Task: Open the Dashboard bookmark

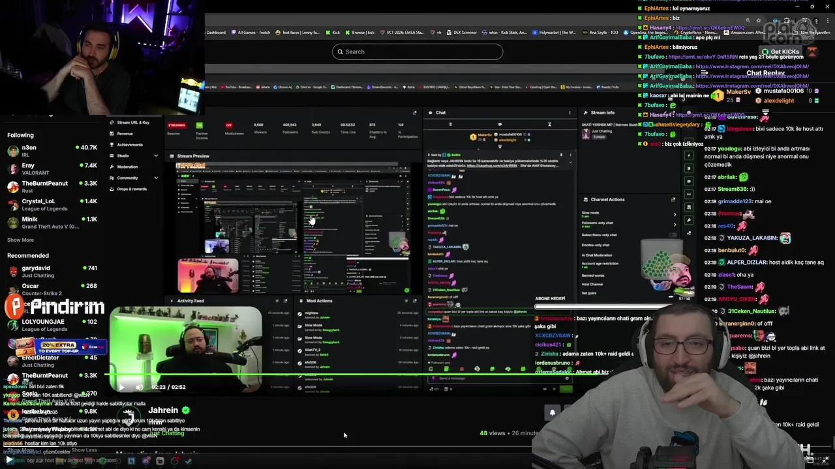Action: click(x=216, y=32)
